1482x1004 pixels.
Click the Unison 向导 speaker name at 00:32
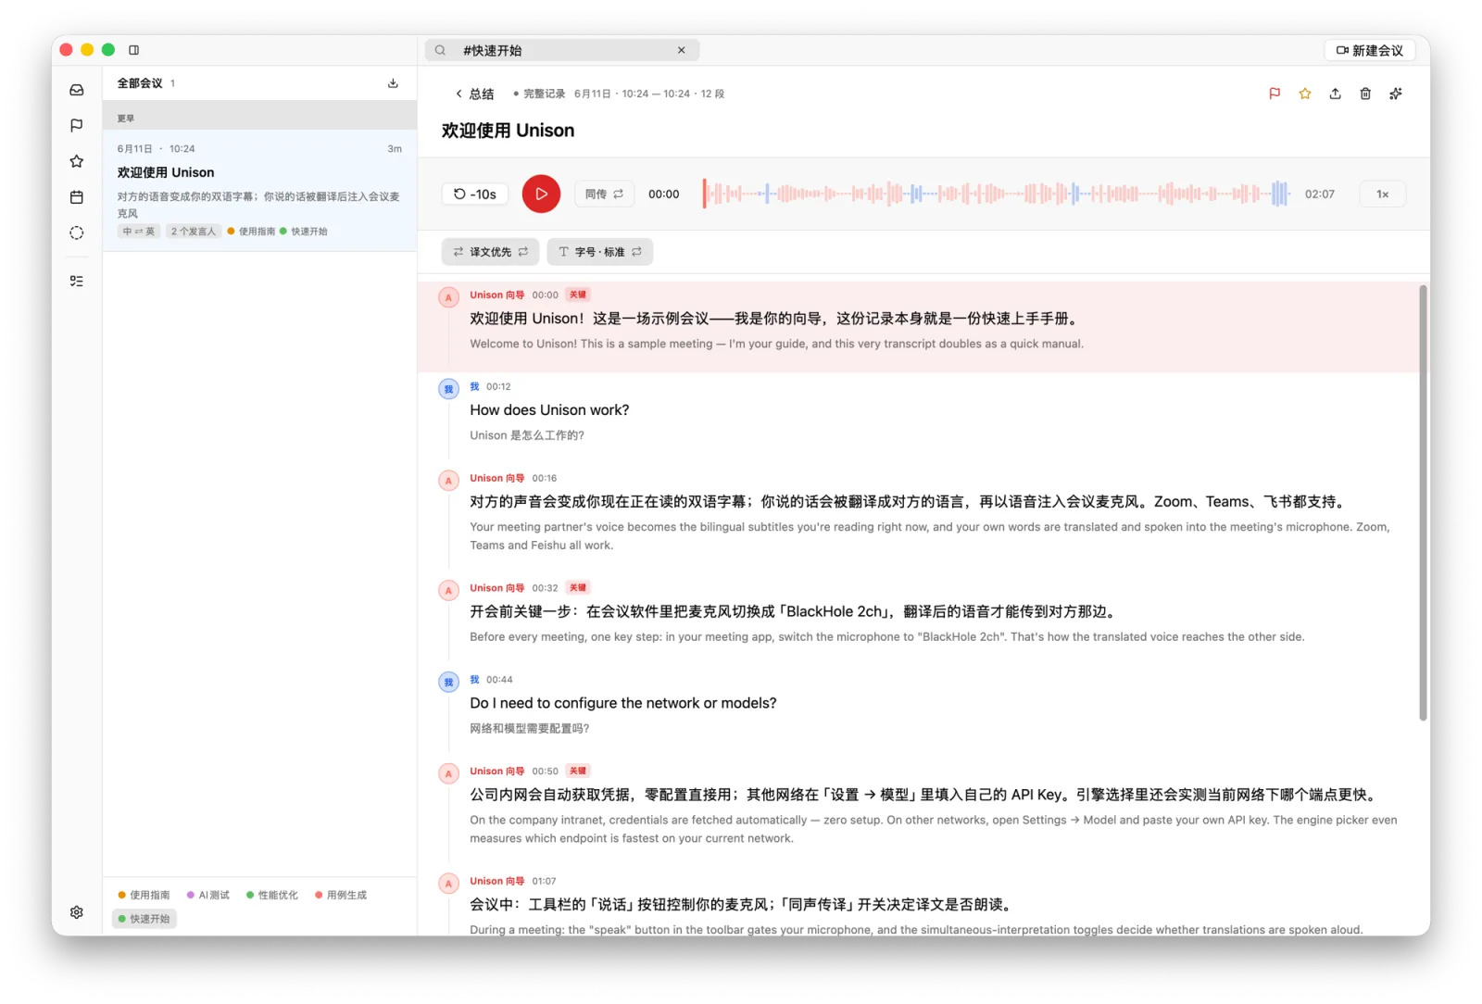coord(497,588)
